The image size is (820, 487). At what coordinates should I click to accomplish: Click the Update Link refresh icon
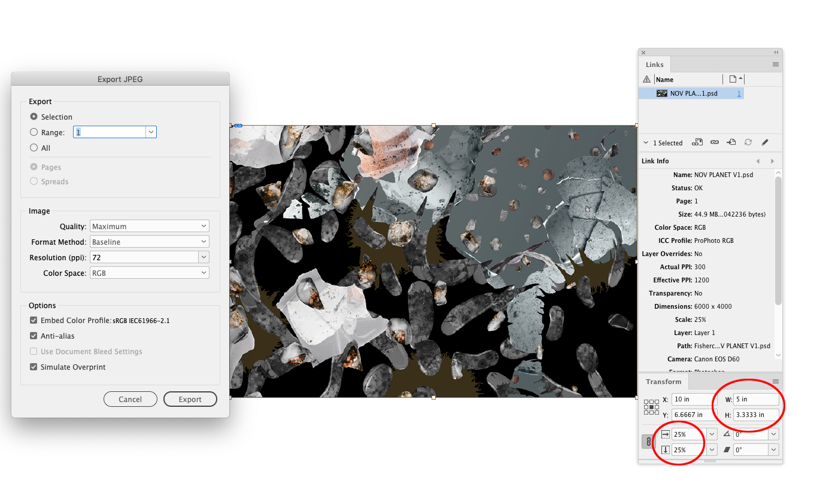click(748, 142)
